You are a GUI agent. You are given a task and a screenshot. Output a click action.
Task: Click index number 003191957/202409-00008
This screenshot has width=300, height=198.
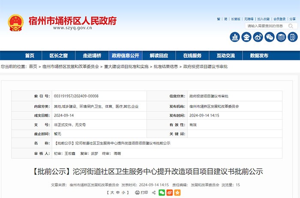pyautogui.click(x=76, y=96)
